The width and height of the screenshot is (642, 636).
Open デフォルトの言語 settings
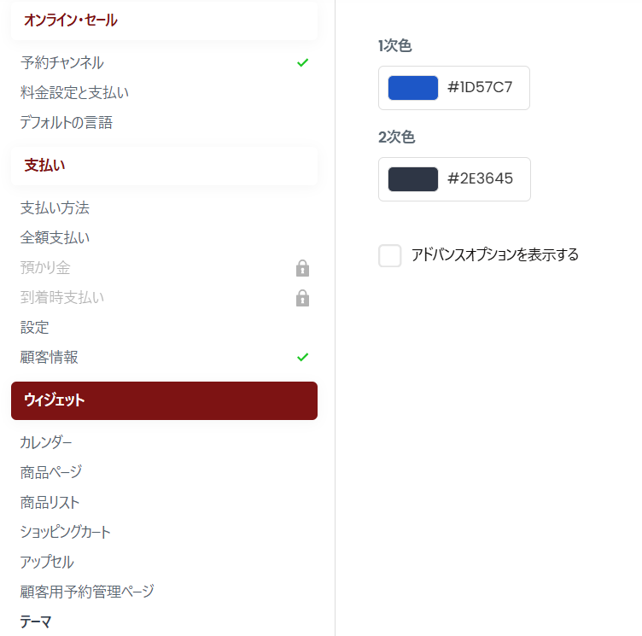(x=67, y=122)
